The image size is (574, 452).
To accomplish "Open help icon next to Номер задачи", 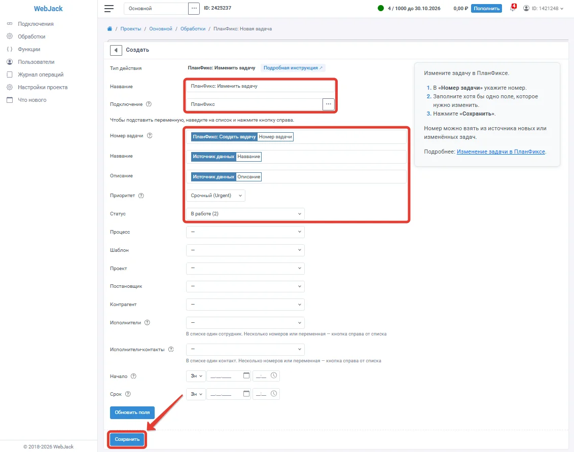I will 150,136.
